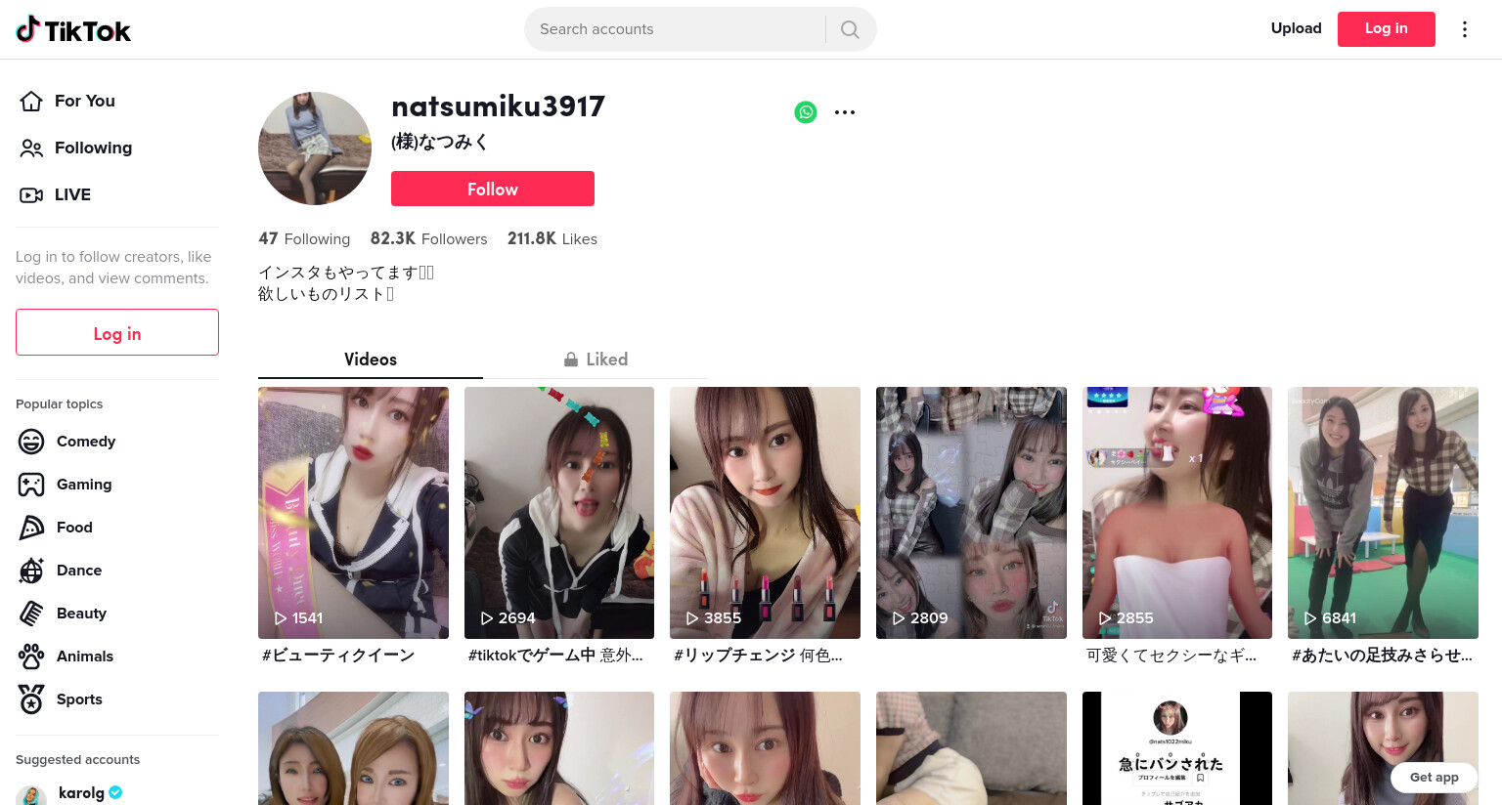Click natsumiku3917 username heading

(498, 106)
